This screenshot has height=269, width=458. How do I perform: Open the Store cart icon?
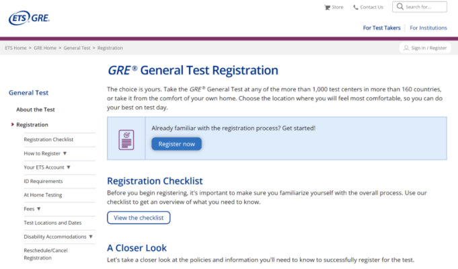tap(328, 7)
